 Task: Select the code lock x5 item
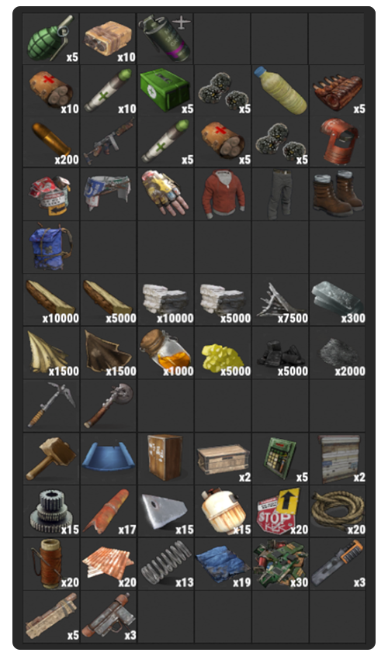[279, 458]
